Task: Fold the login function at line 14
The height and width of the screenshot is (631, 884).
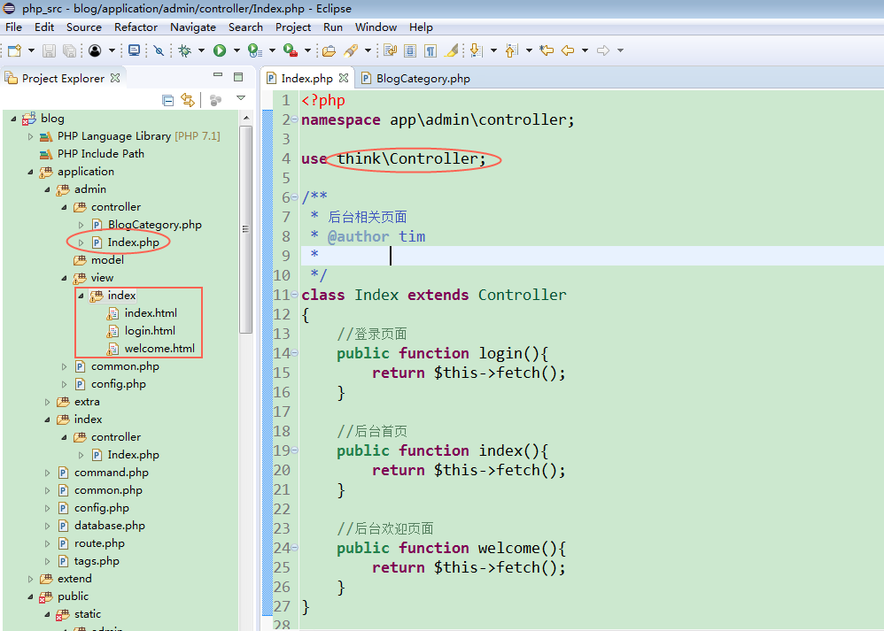Action: tap(295, 353)
